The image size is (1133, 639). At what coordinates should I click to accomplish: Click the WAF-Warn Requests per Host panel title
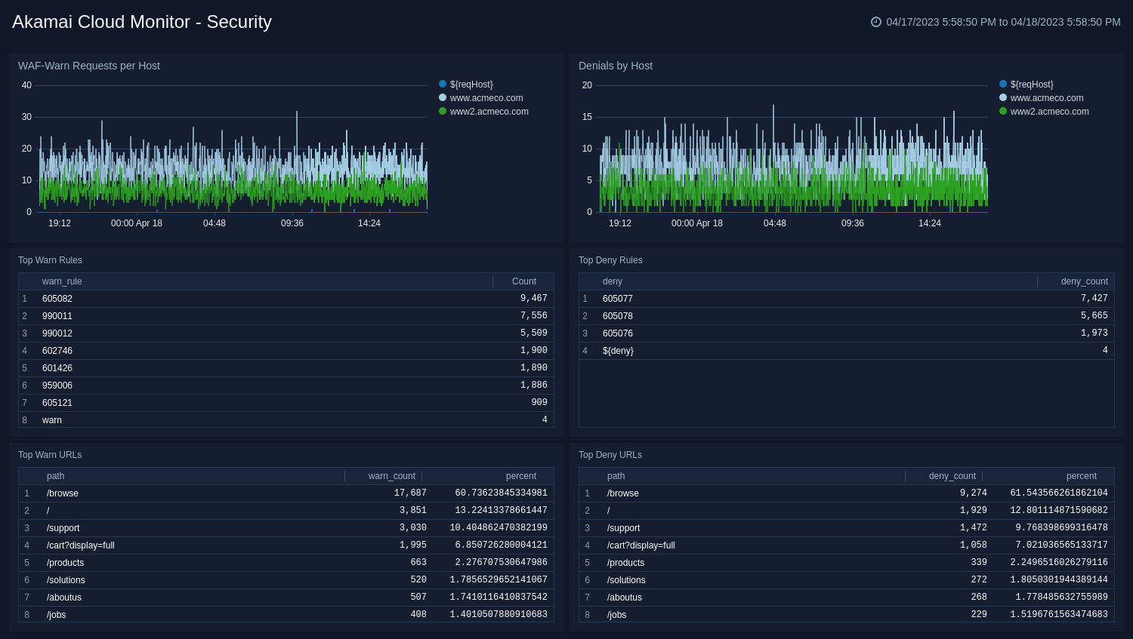(x=89, y=66)
